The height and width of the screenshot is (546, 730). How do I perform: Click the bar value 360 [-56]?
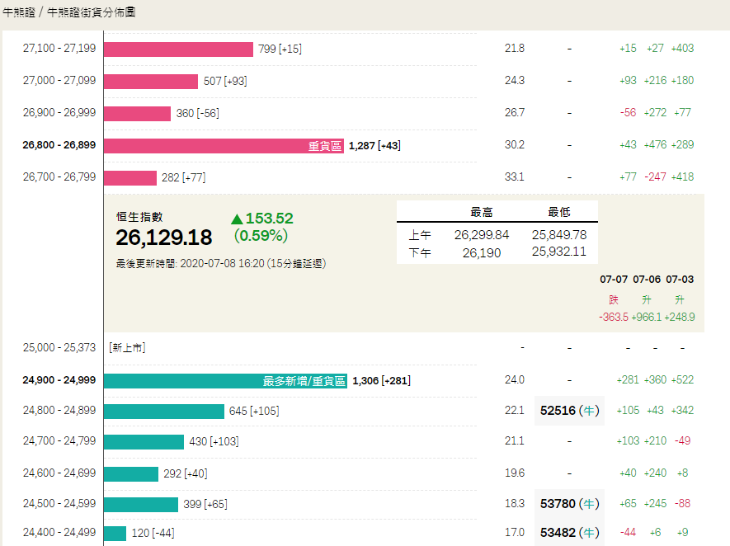click(197, 113)
